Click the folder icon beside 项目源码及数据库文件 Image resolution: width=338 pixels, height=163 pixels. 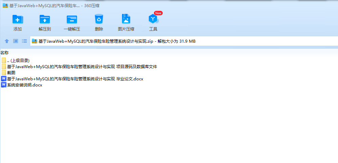[x=4, y=67]
